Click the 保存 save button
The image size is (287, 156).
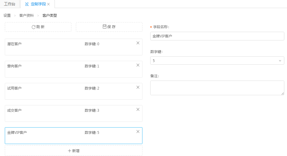[109, 27]
